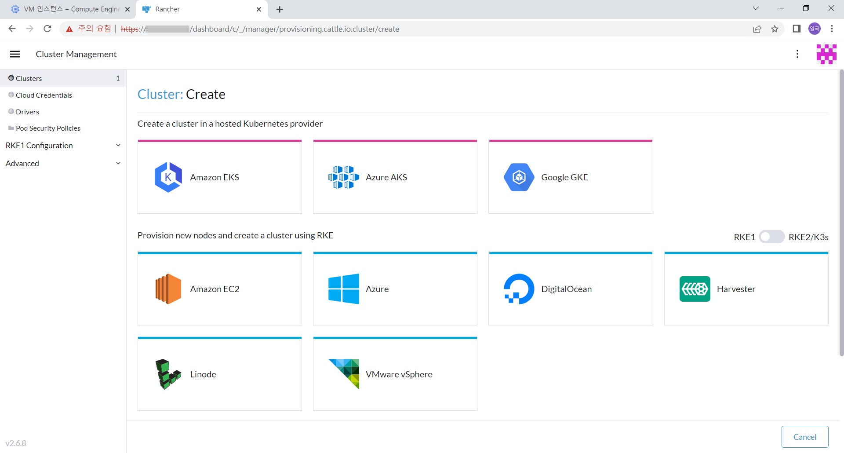
Task: Click the Cluster: breadcrumb link
Action: click(x=160, y=94)
